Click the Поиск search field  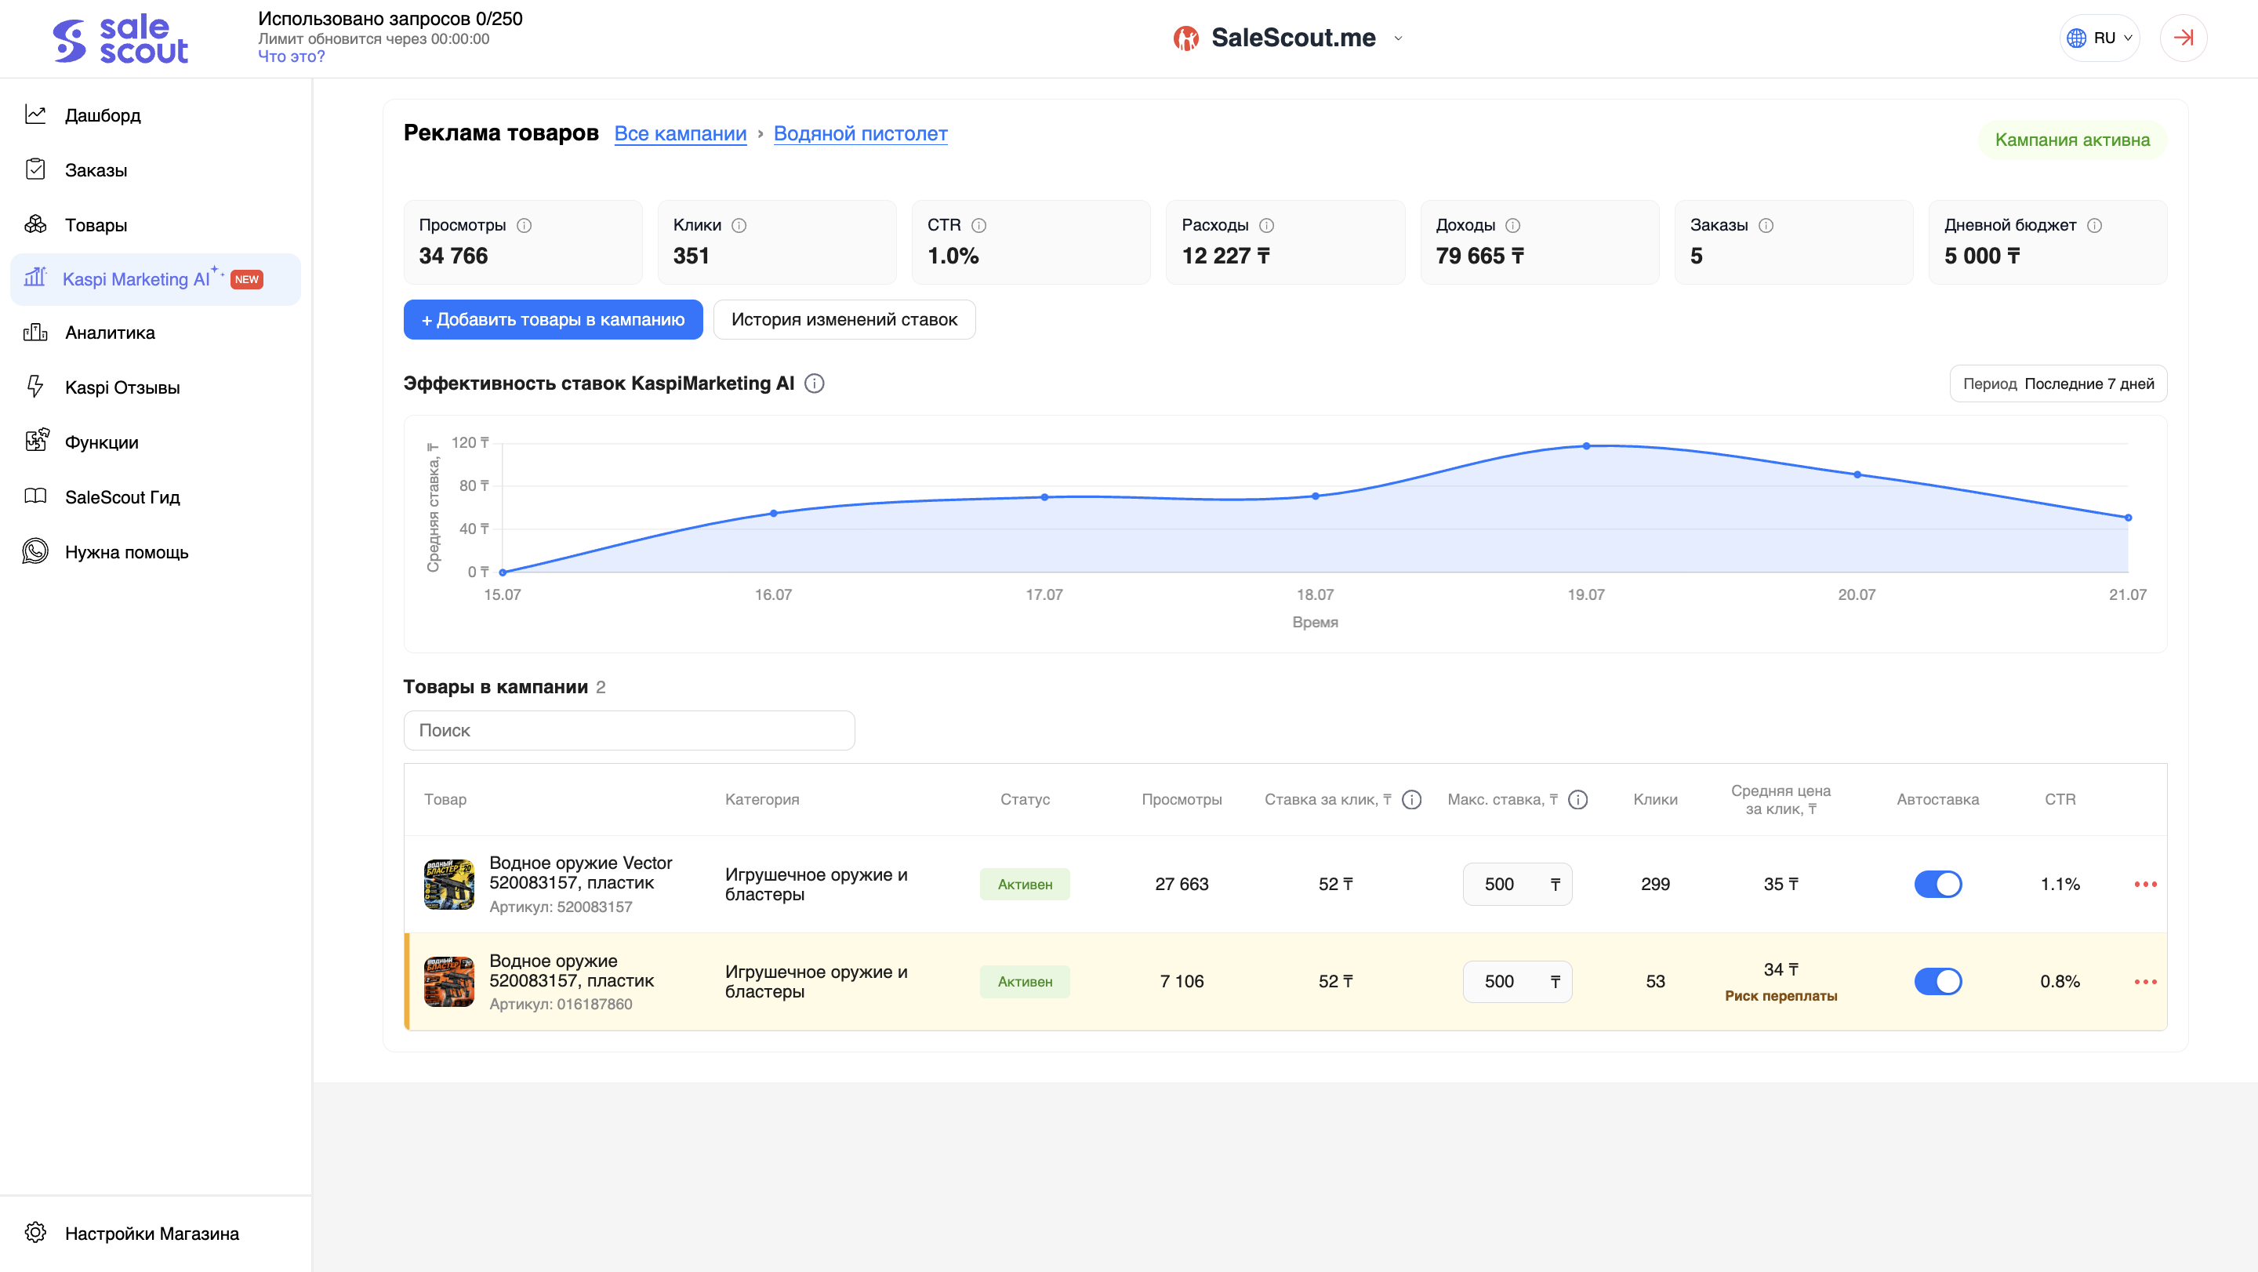629,729
